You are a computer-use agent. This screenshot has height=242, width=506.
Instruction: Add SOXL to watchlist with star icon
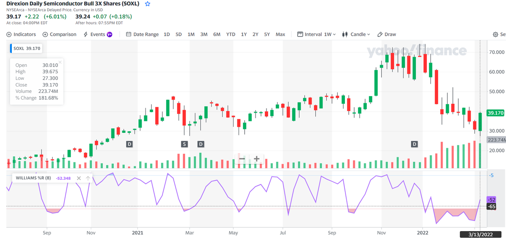[x=147, y=4]
